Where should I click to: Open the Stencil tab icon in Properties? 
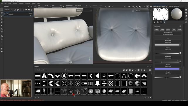pos(161,22)
